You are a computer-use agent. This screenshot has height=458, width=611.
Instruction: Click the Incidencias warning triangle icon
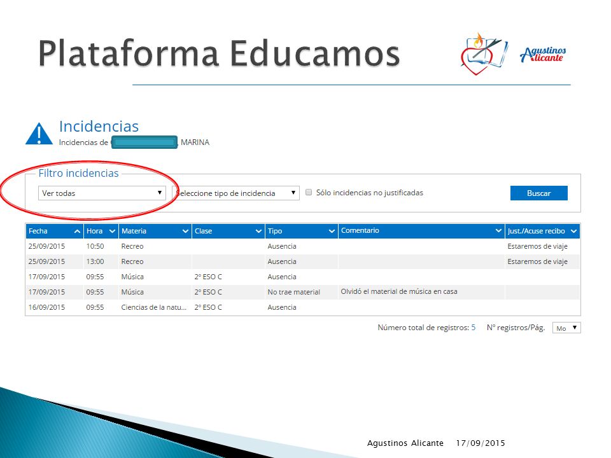coord(39,133)
